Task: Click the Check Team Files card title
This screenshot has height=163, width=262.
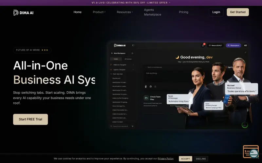Action: pyautogui.click(x=155, y=98)
